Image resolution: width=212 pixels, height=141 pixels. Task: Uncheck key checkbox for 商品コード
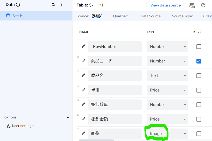(199, 61)
